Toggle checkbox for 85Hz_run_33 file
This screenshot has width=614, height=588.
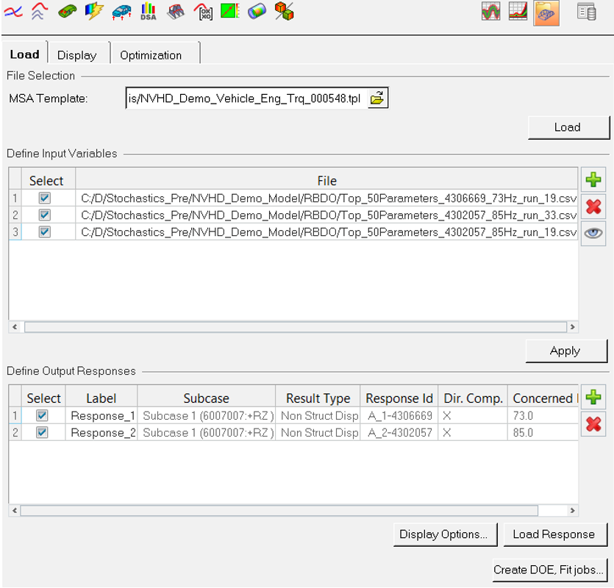(x=45, y=215)
